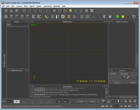Click the green status circle button
The height and width of the screenshot is (110, 140).
tap(117, 17)
